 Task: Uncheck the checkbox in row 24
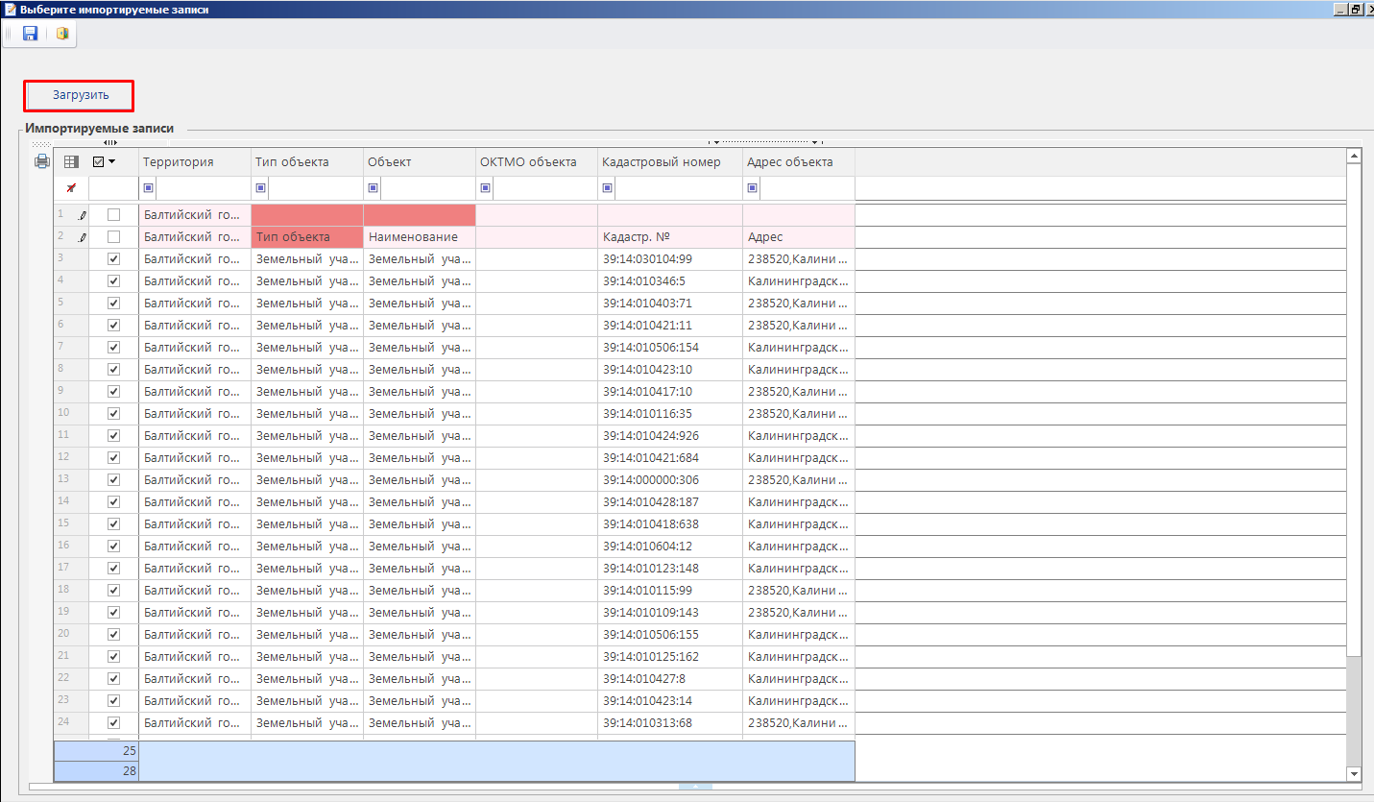coord(113,723)
